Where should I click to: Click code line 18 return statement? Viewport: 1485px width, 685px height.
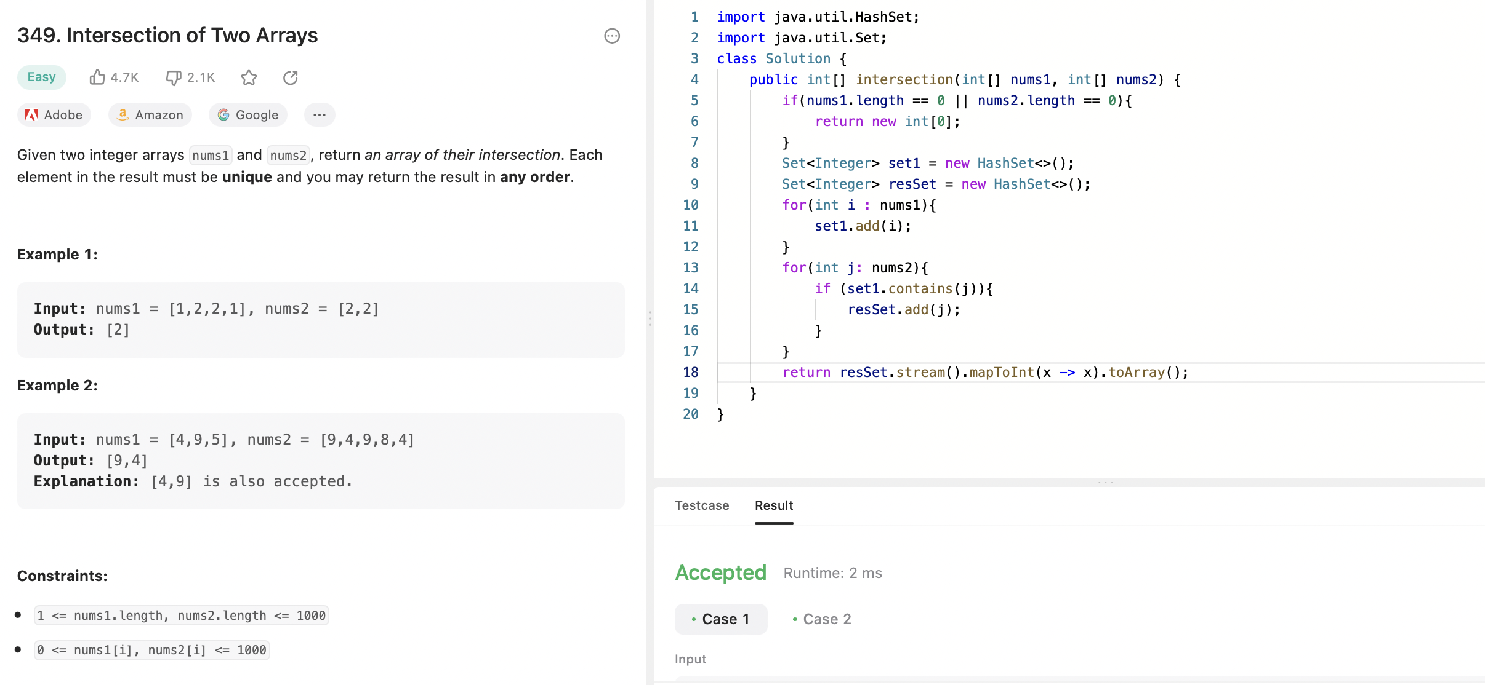[985, 373]
